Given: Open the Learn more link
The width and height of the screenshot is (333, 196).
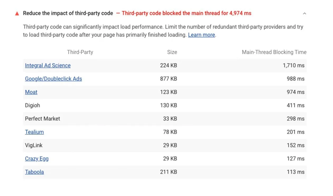Looking at the screenshot, I should coord(201,35).
